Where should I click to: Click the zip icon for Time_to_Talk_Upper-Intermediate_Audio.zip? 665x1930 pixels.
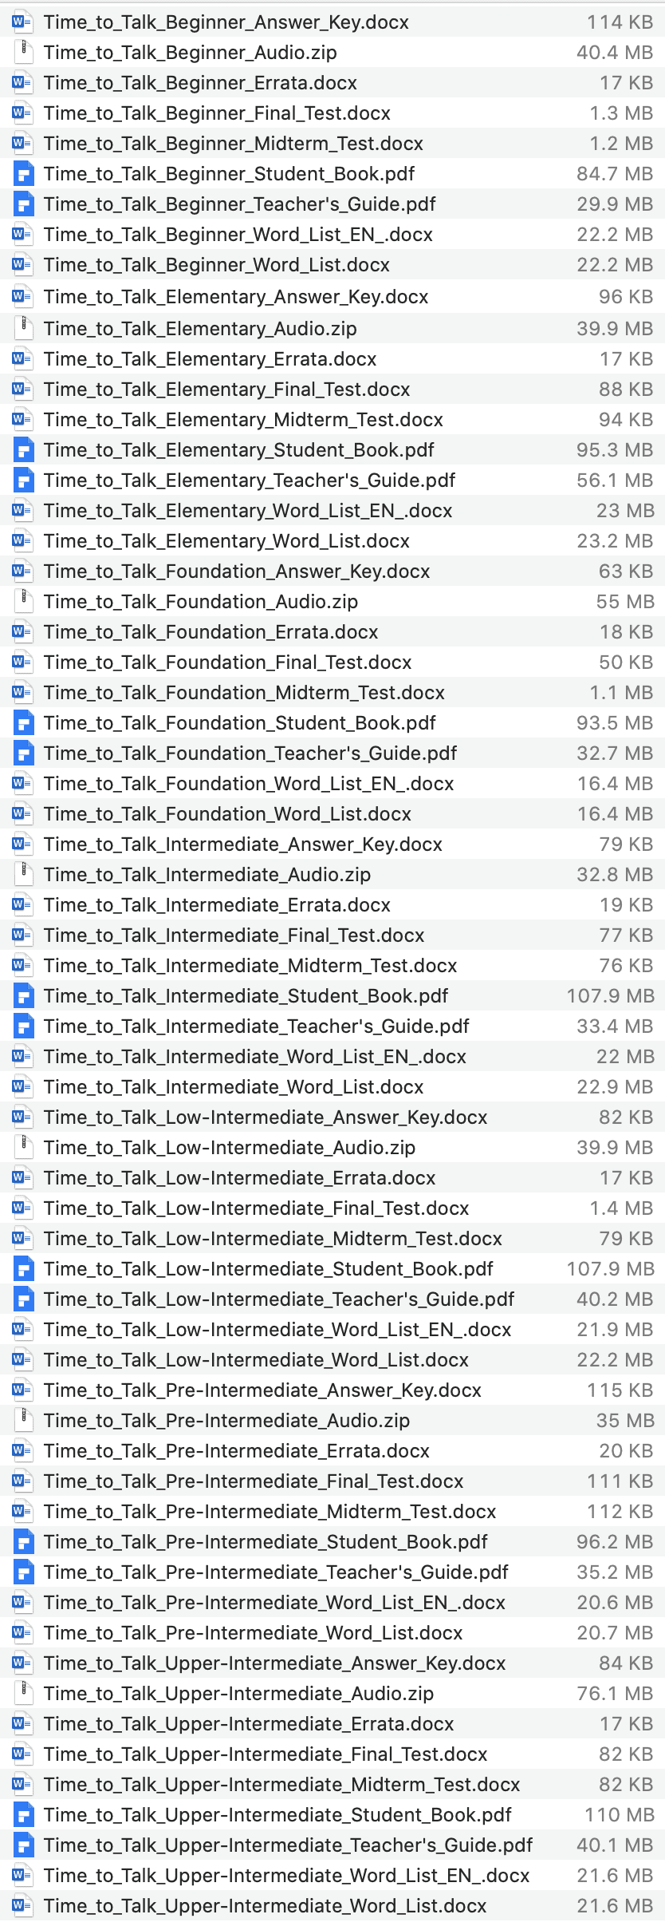point(22,1694)
